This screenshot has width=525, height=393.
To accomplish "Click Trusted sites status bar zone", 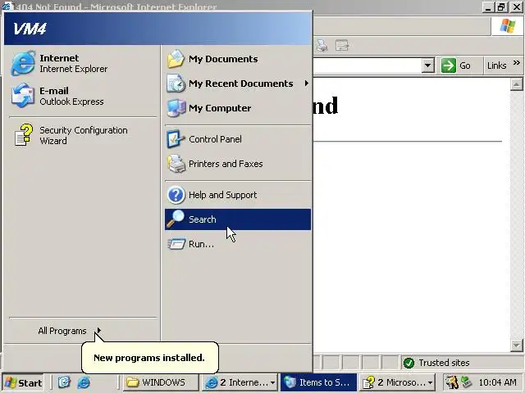I will (461, 363).
